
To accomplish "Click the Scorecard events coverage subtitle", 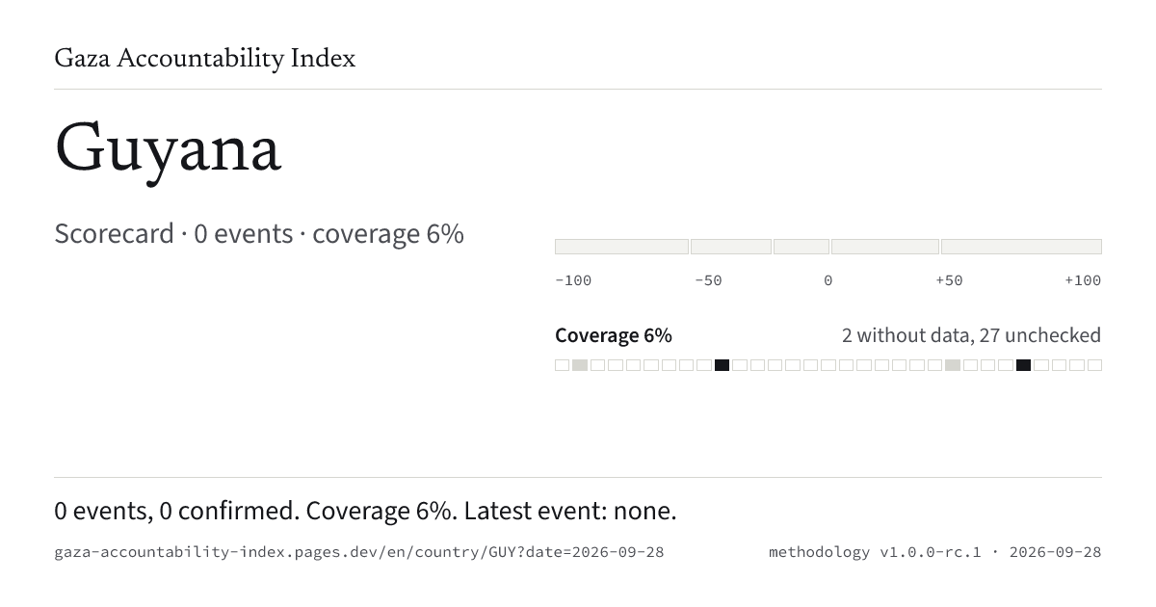I will tap(259, 234).
